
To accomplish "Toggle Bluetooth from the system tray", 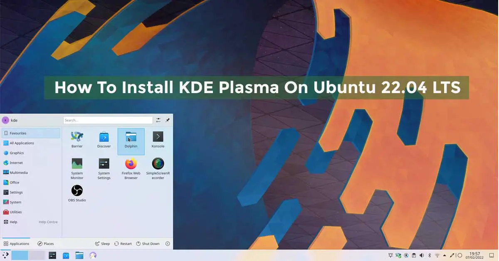I will pos(429,255).
